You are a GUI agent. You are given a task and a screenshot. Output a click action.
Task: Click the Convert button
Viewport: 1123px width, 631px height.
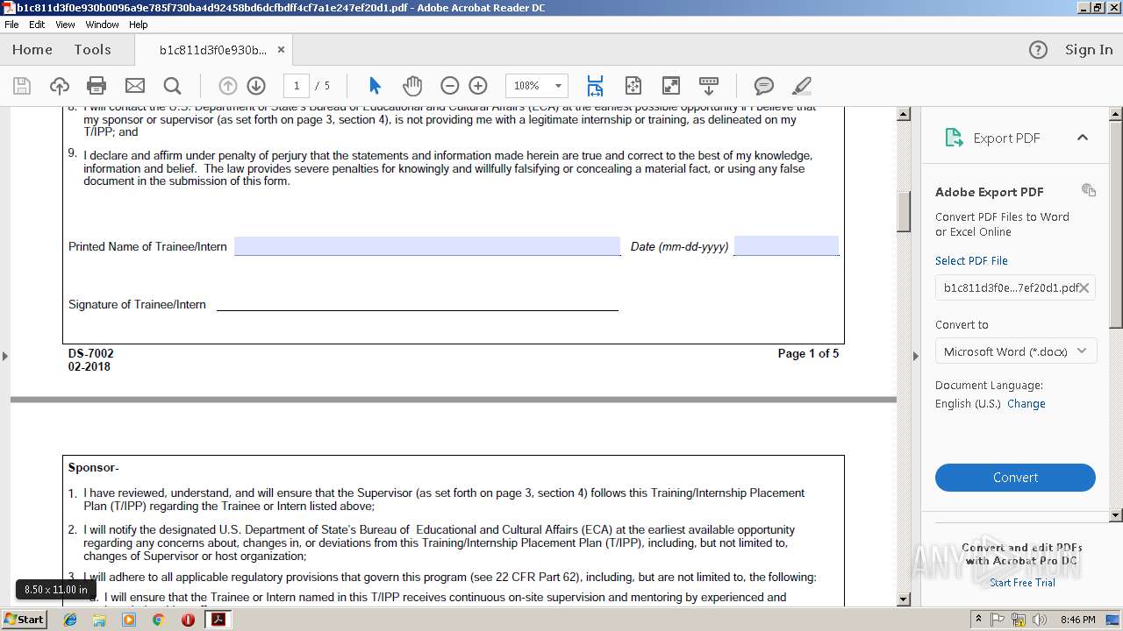pyautogui.click(x=1015, y=478)
